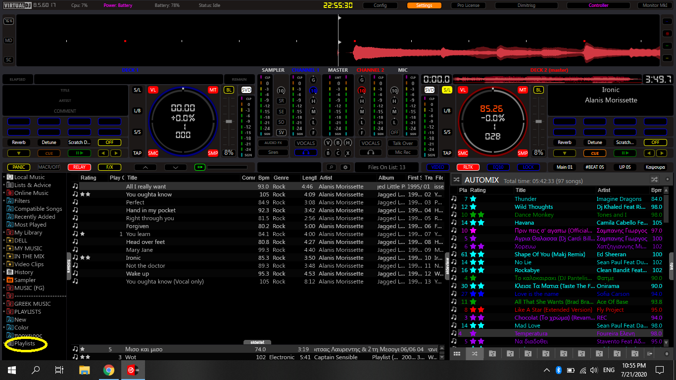Open Google Chrome from the taskbar
Image resolution: width=676 pixels, height=380 pixels.
(109, 370)
